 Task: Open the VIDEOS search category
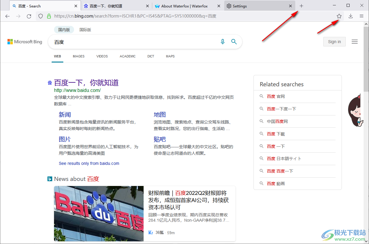click(x=102, y=56)
